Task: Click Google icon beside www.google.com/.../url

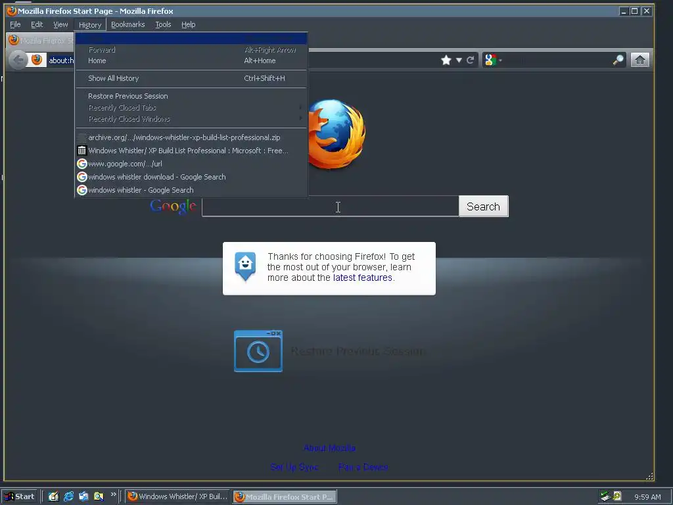Action: click(x=81, y=164)
